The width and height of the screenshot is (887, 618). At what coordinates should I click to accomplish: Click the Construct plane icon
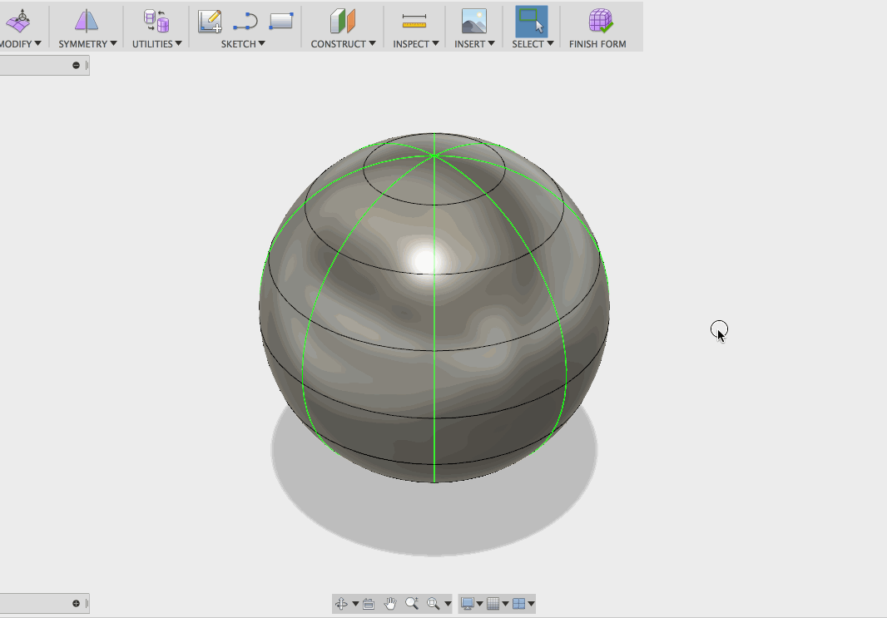tap(342, 21)
